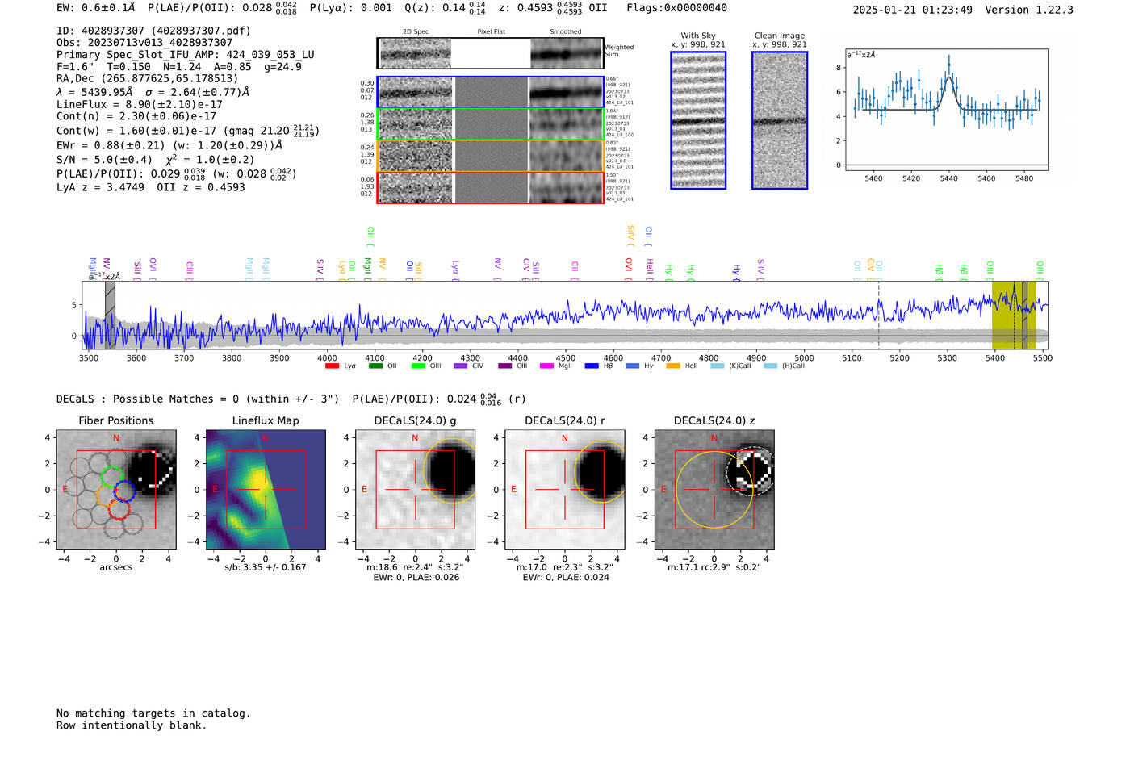Select the Fiber Positions image
The image size is (1130, 769).
[x=115, y=490]
